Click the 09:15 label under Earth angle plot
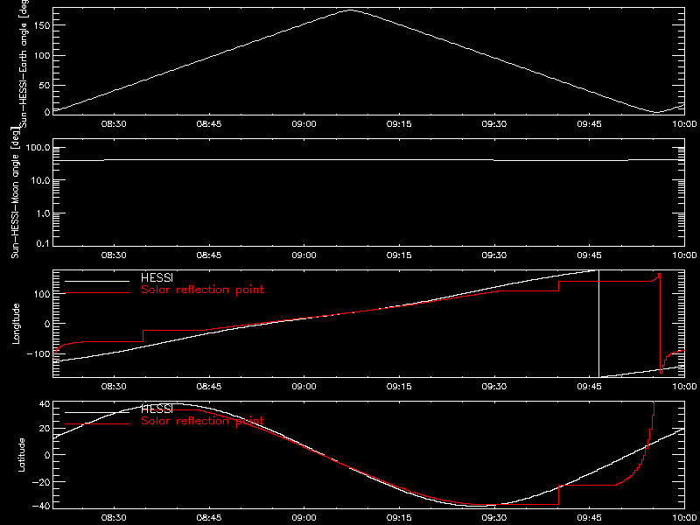Screen dimensions: 700x525 point(399,124)
